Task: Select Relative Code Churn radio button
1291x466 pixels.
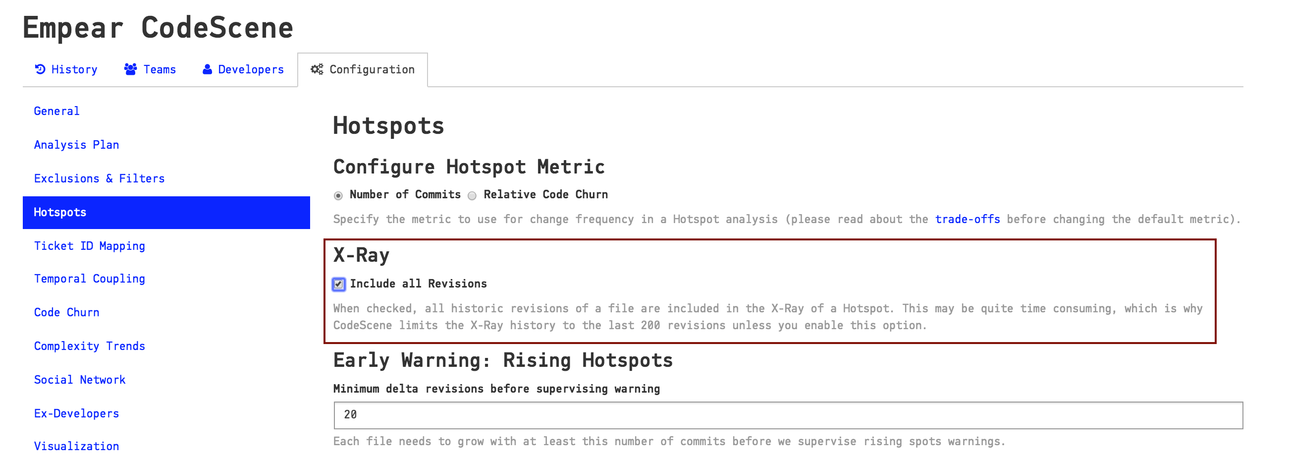Action: pyautogui.click(x=472, y=196)
